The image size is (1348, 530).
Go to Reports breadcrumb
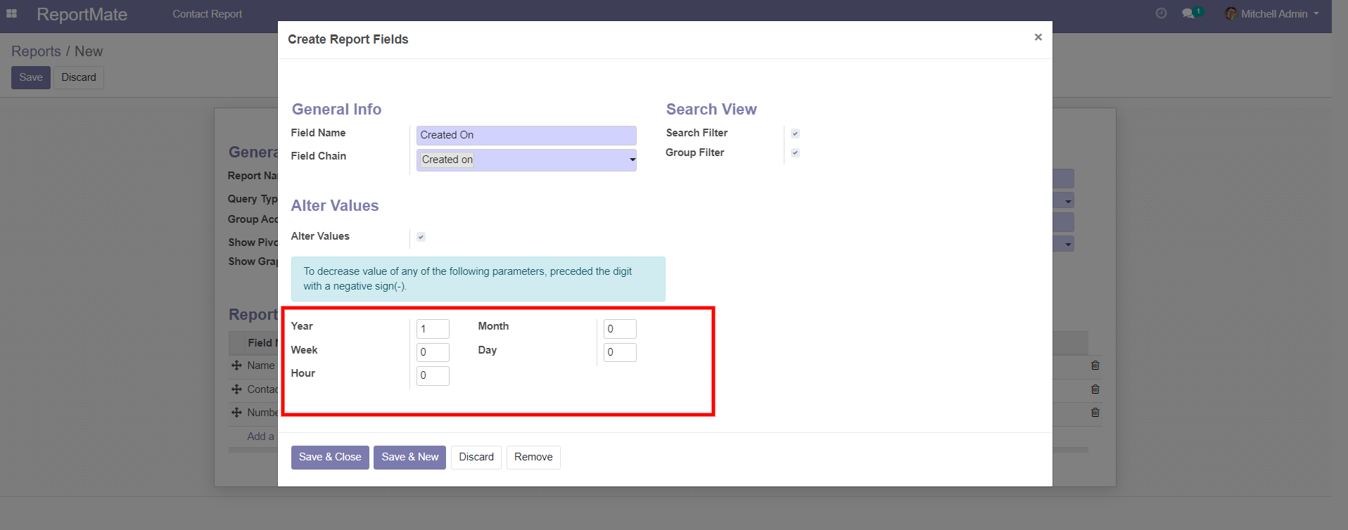click(x=36, y=51)
